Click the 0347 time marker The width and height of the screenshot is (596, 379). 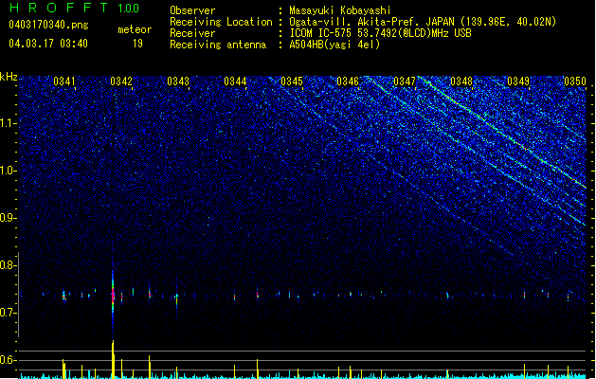tap(405, 81)
